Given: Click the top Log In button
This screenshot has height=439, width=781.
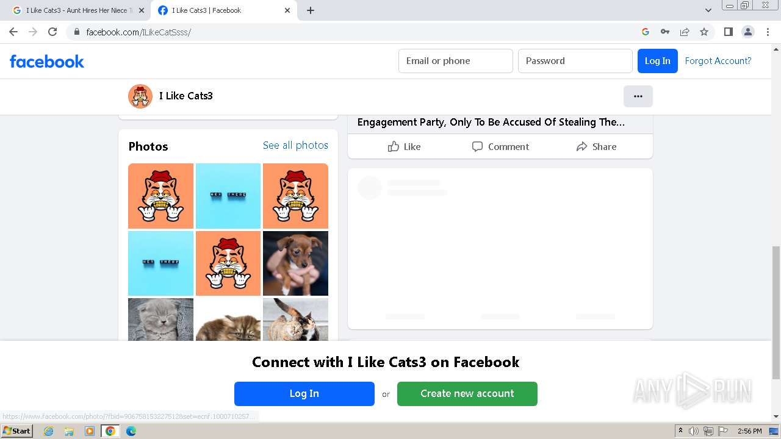Looking at the screenshot, I should [657, 61].
